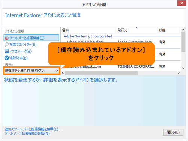Select ツール バーと拡張機能(T) add-on type
Screen dimensions: 188x141
click(x=31, y=38)
